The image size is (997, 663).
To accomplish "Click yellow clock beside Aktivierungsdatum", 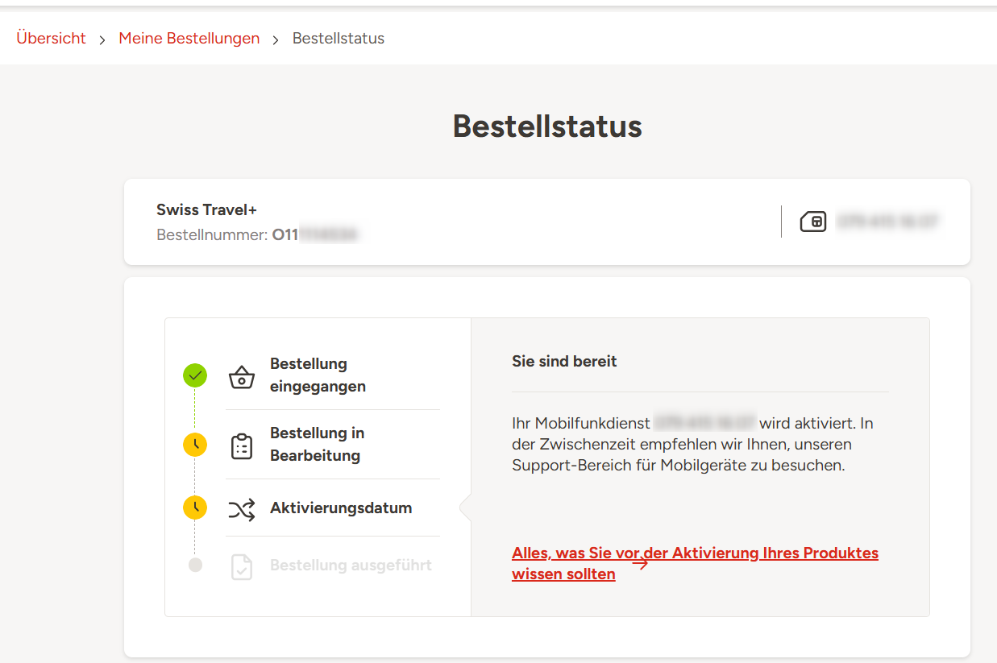I will (195, 508).
